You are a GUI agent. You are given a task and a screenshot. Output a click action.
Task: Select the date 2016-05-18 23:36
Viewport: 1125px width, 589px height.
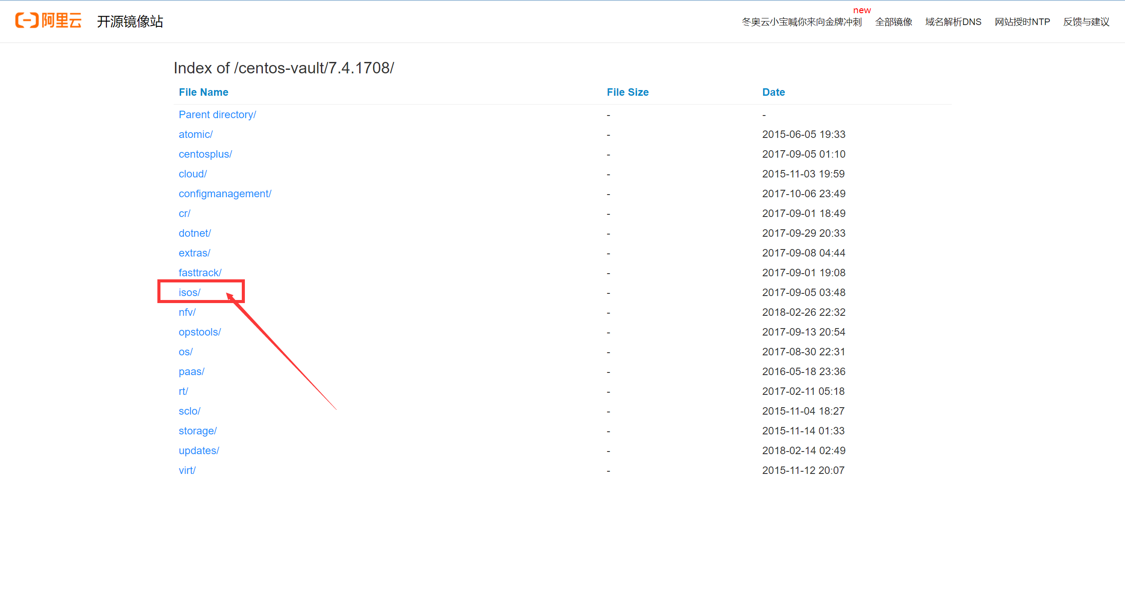804,372
